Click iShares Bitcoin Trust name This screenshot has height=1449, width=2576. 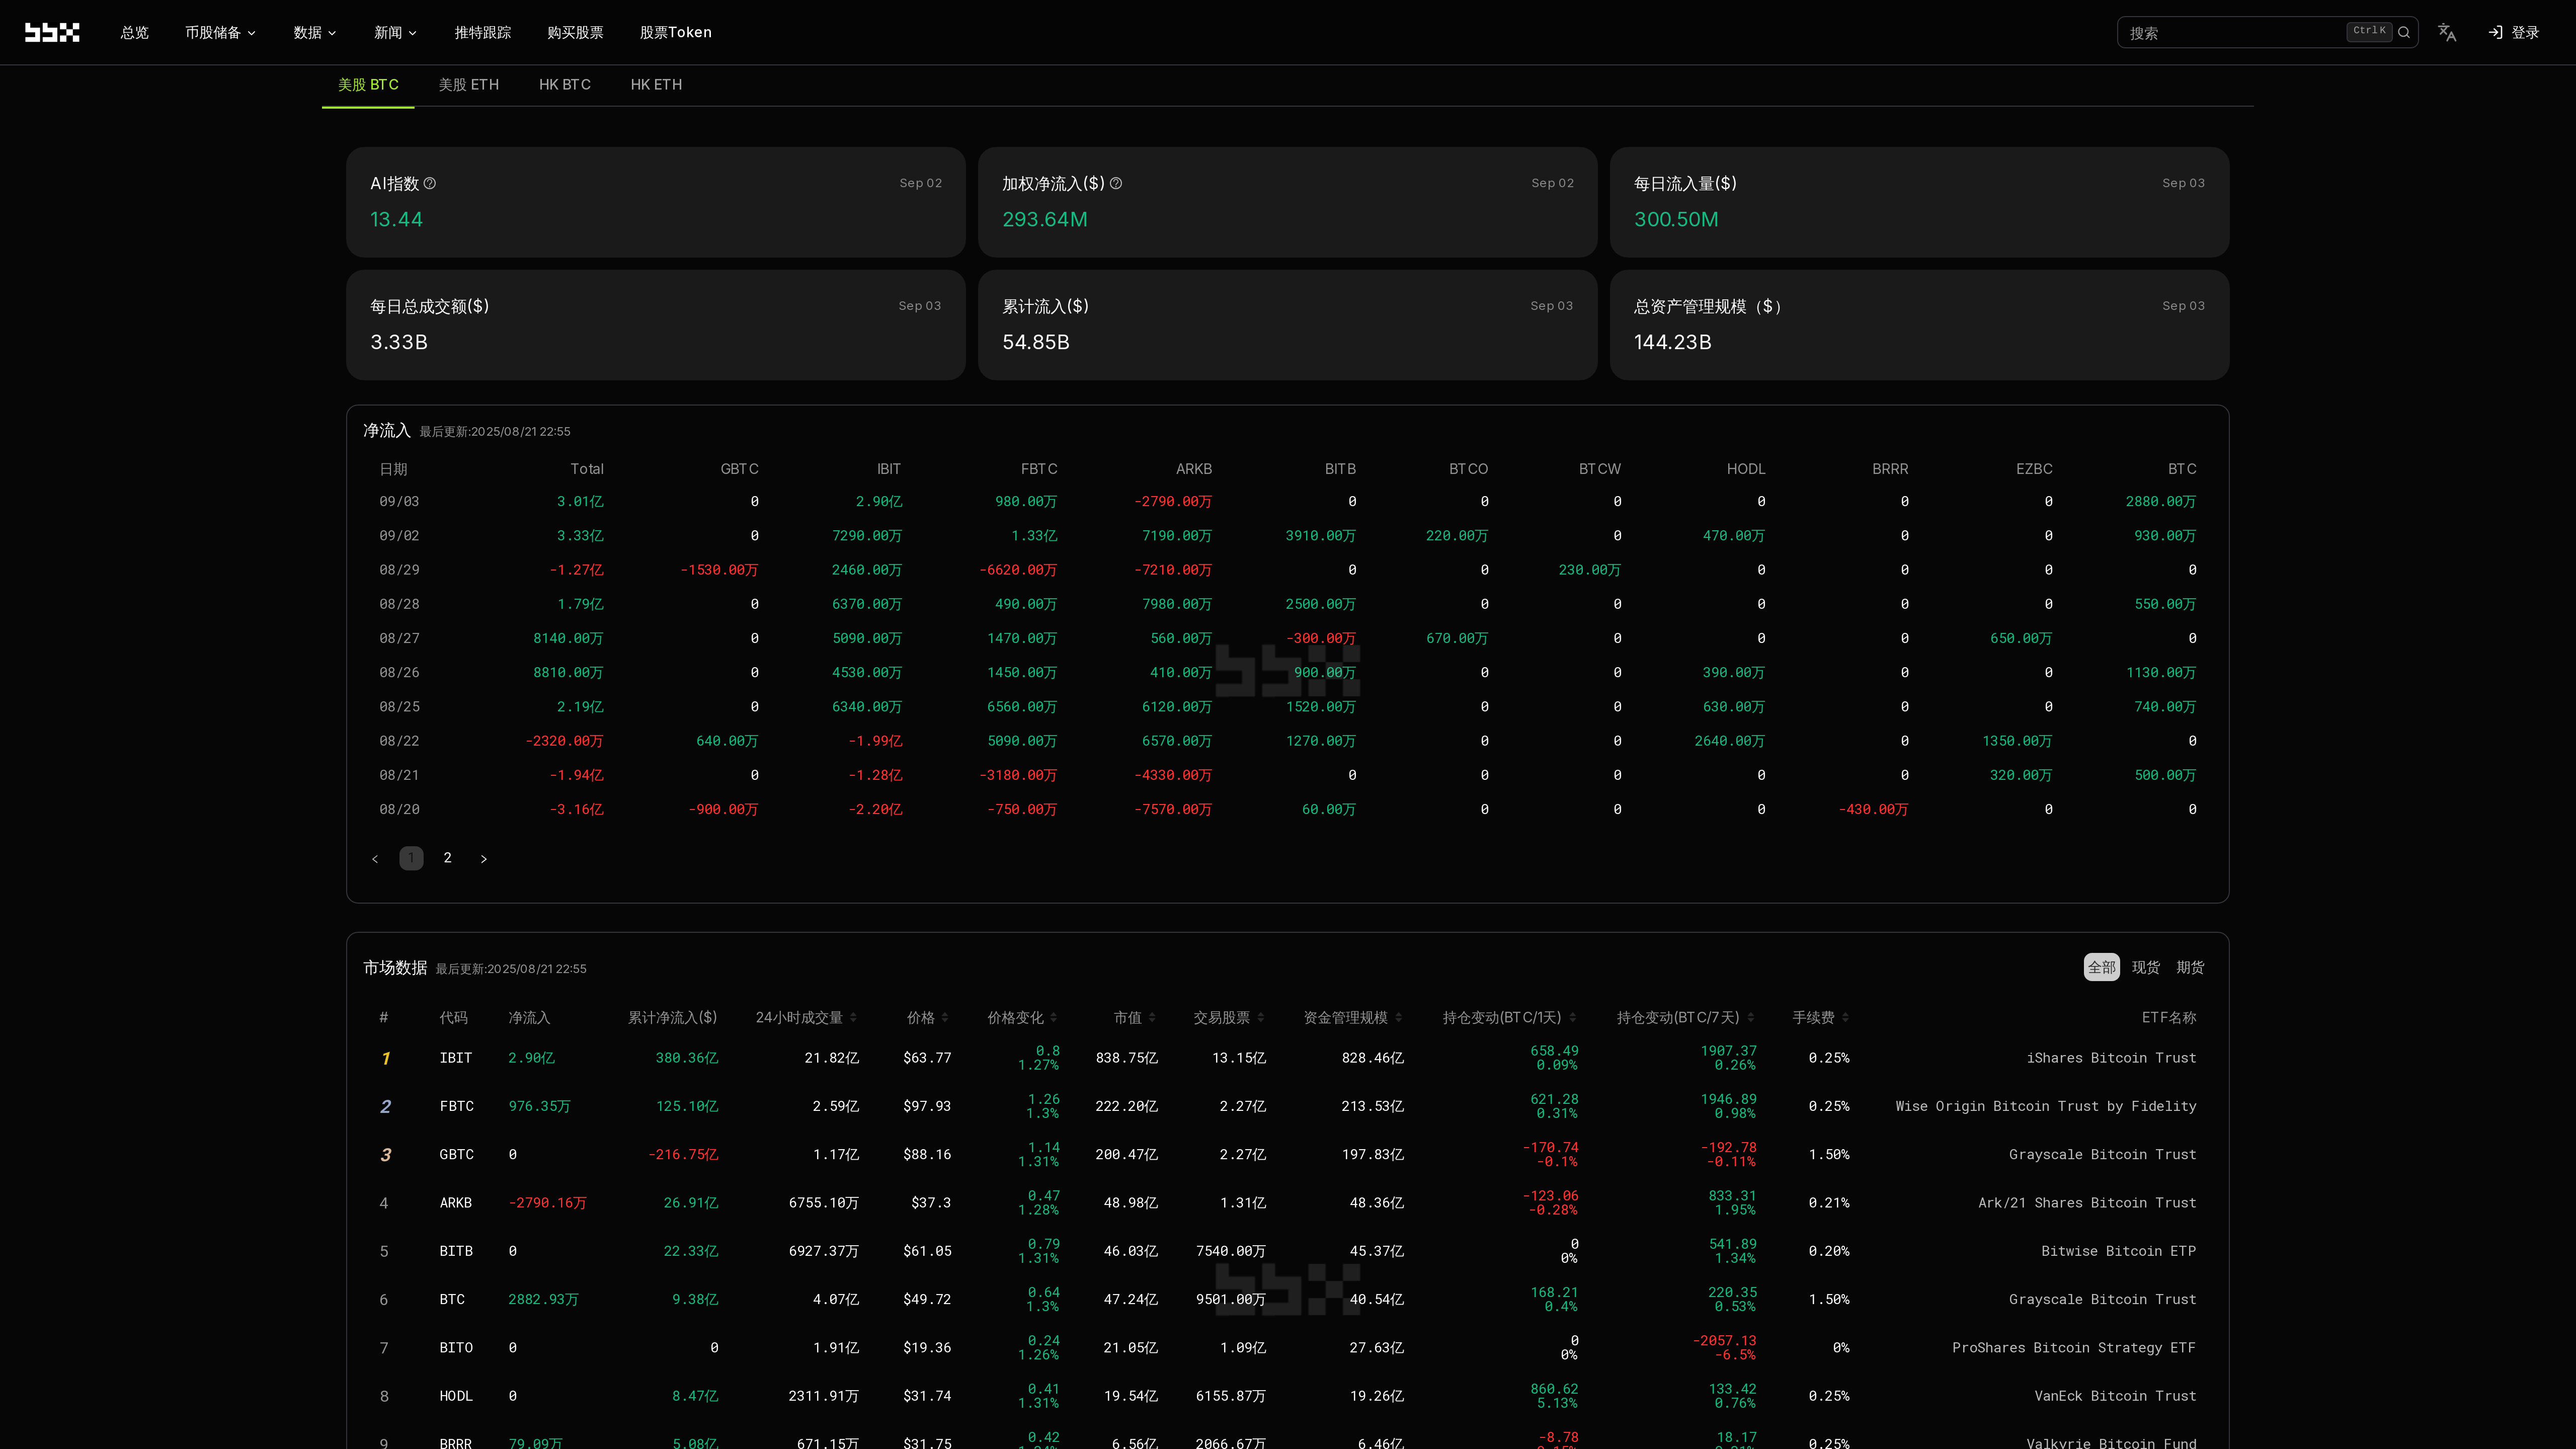tap(2111, 1058)
